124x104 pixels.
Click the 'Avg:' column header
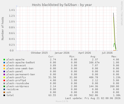coord(93,57)
